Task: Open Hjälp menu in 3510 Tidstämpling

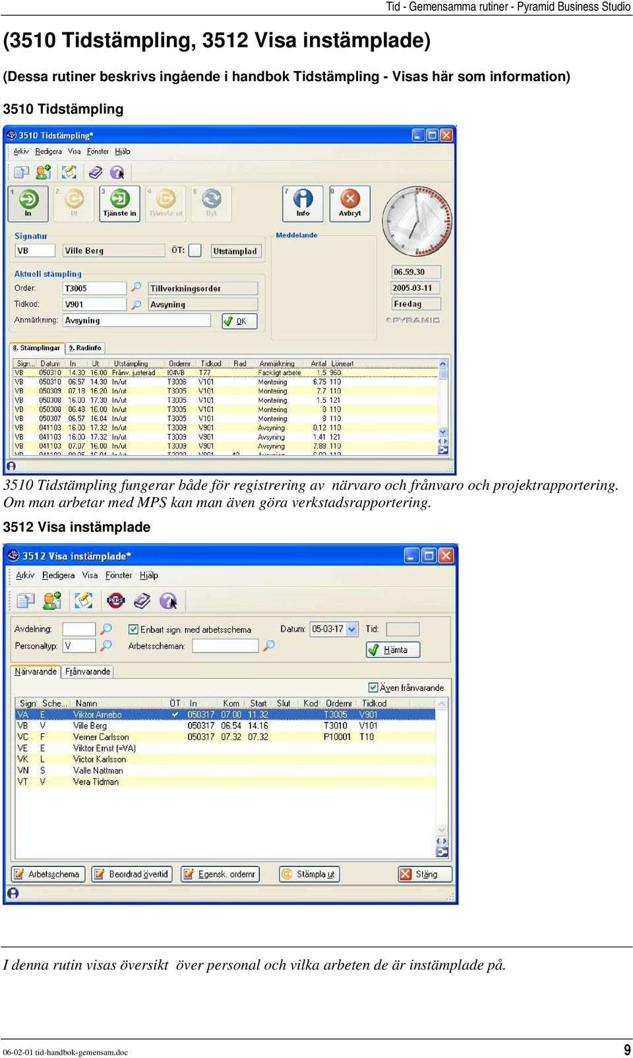Action: 123,152
